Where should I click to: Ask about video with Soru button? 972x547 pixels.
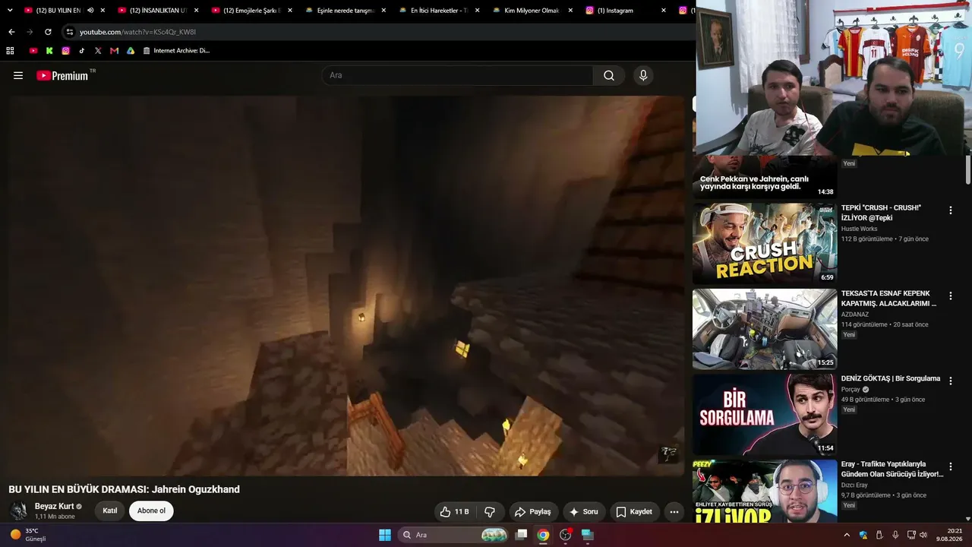[x=584, y=512]
